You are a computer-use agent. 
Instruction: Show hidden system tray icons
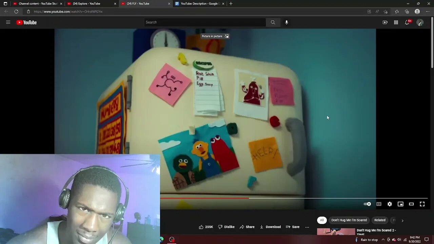point(383,240)
